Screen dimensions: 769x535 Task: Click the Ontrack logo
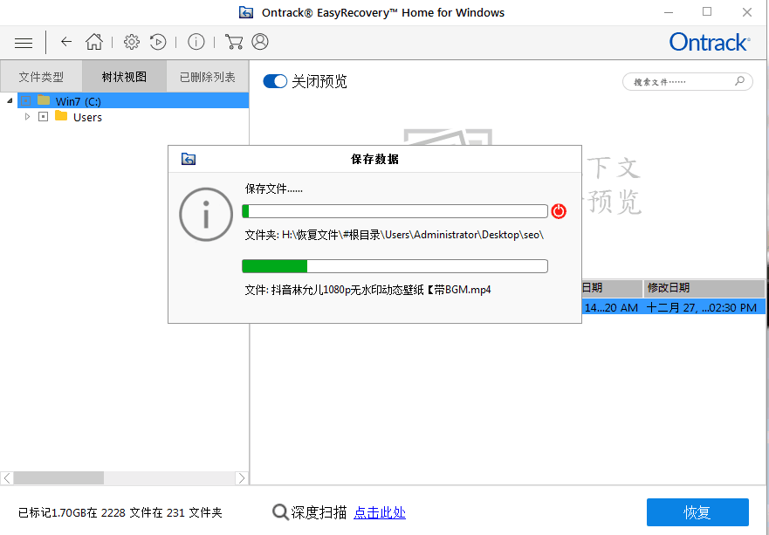point(709,42)
